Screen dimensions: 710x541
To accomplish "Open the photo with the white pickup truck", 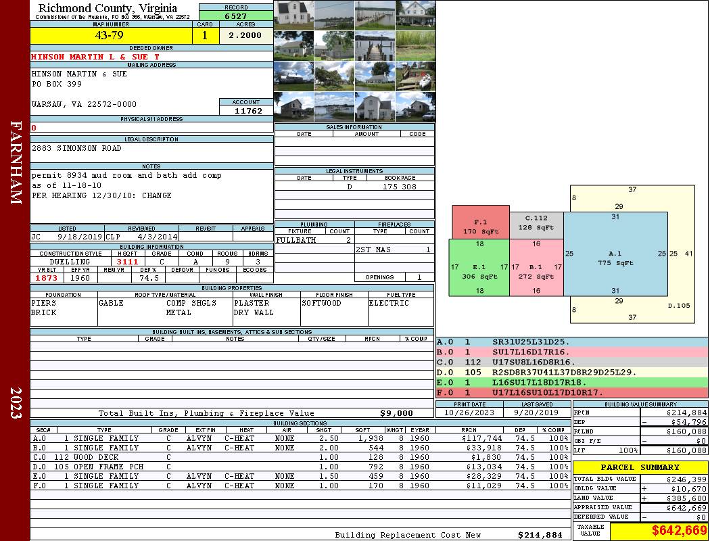I will 415,106.
